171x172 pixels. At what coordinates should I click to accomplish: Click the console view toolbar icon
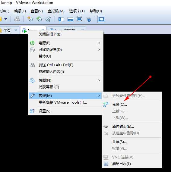pyautogui.click(x=101, y=19)
